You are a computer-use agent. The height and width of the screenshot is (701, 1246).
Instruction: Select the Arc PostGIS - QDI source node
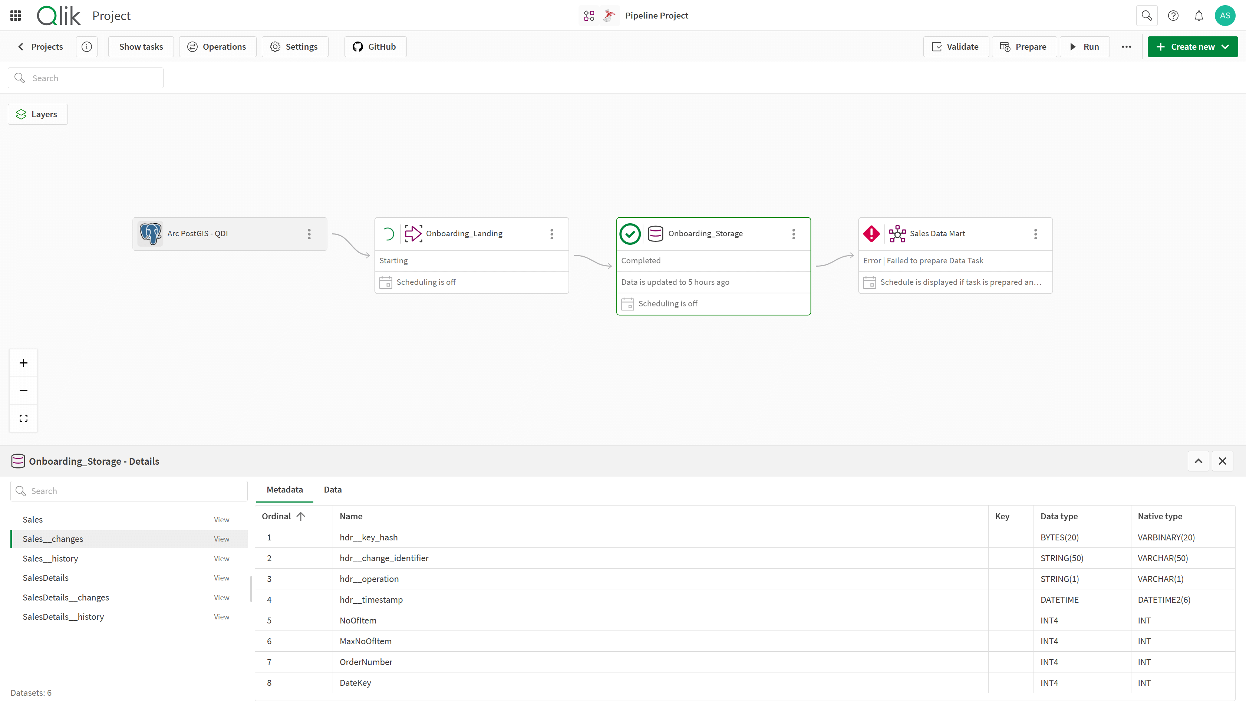pos(230,234)
